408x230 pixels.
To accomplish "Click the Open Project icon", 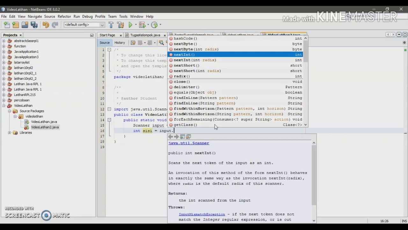I will click(25, 25).
